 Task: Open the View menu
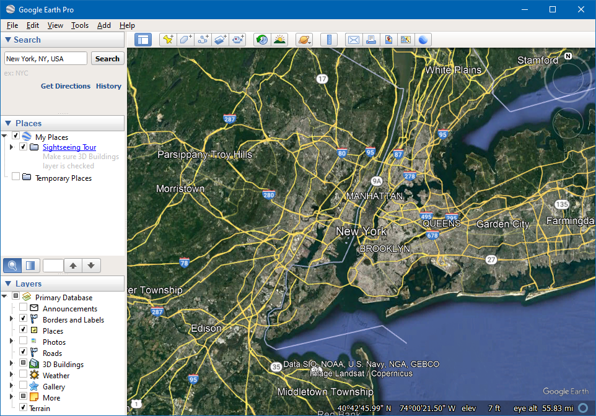(55, 25)
